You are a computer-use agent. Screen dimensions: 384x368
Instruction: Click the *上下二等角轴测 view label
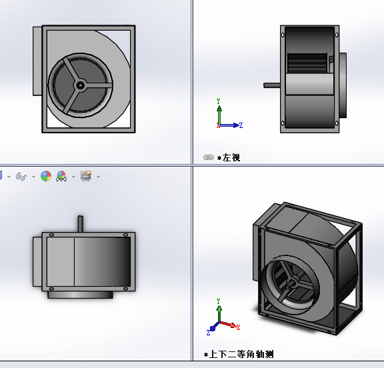[239, 354]
